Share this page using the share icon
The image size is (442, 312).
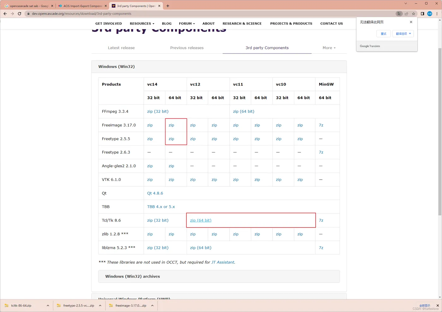[406, 14]
